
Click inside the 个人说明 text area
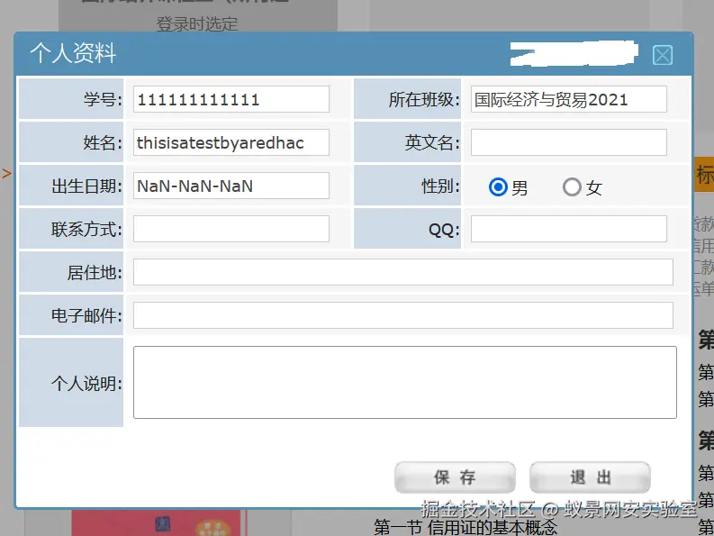pos(405,382)
